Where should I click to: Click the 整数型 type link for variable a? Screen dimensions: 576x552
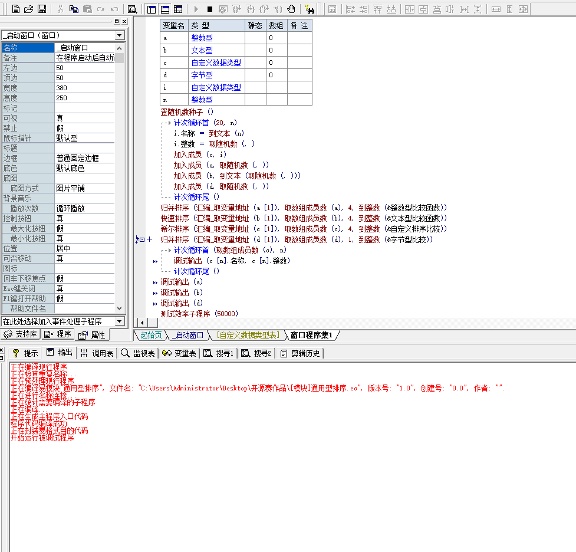point(202,38)
